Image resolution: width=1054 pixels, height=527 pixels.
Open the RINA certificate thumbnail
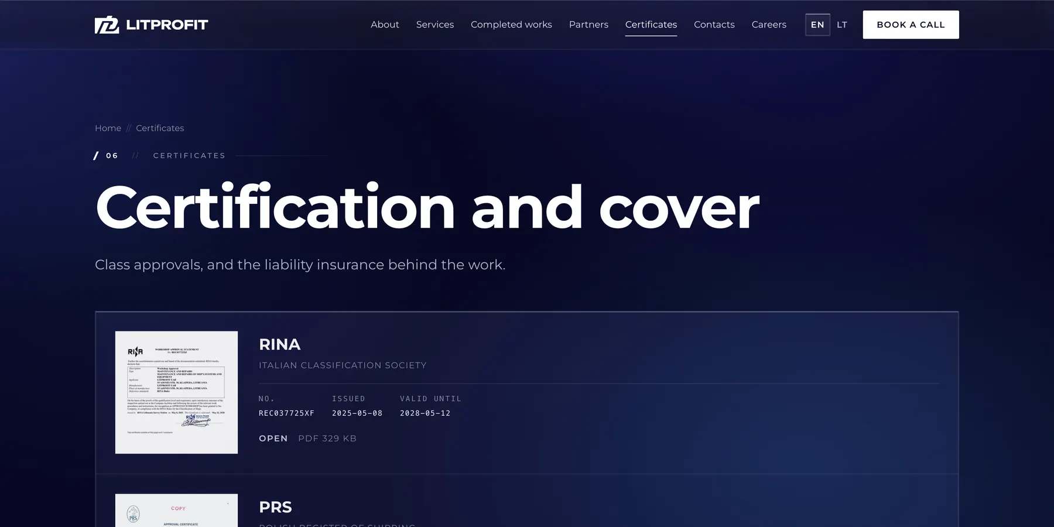(x=176, y=392)
